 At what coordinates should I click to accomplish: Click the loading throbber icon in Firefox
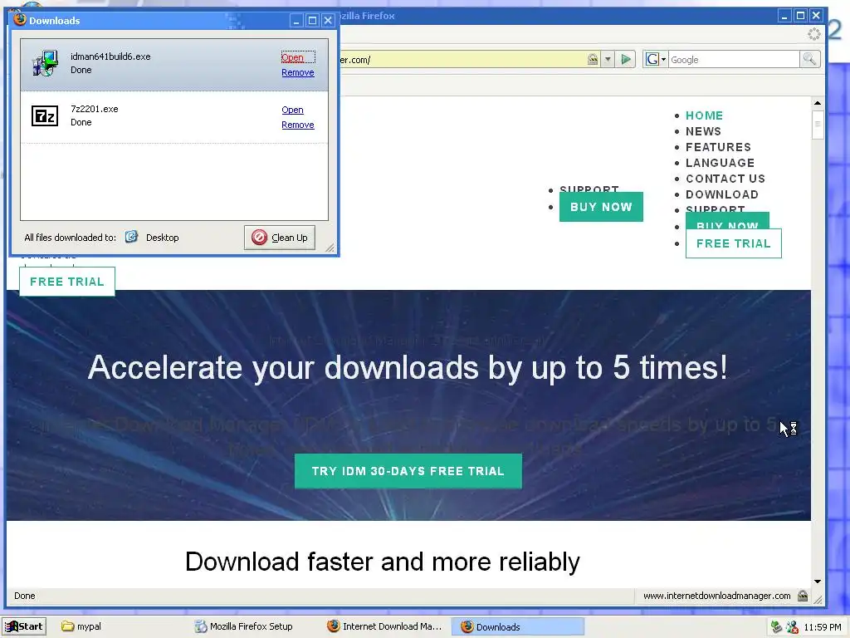[x=813, y=34]
